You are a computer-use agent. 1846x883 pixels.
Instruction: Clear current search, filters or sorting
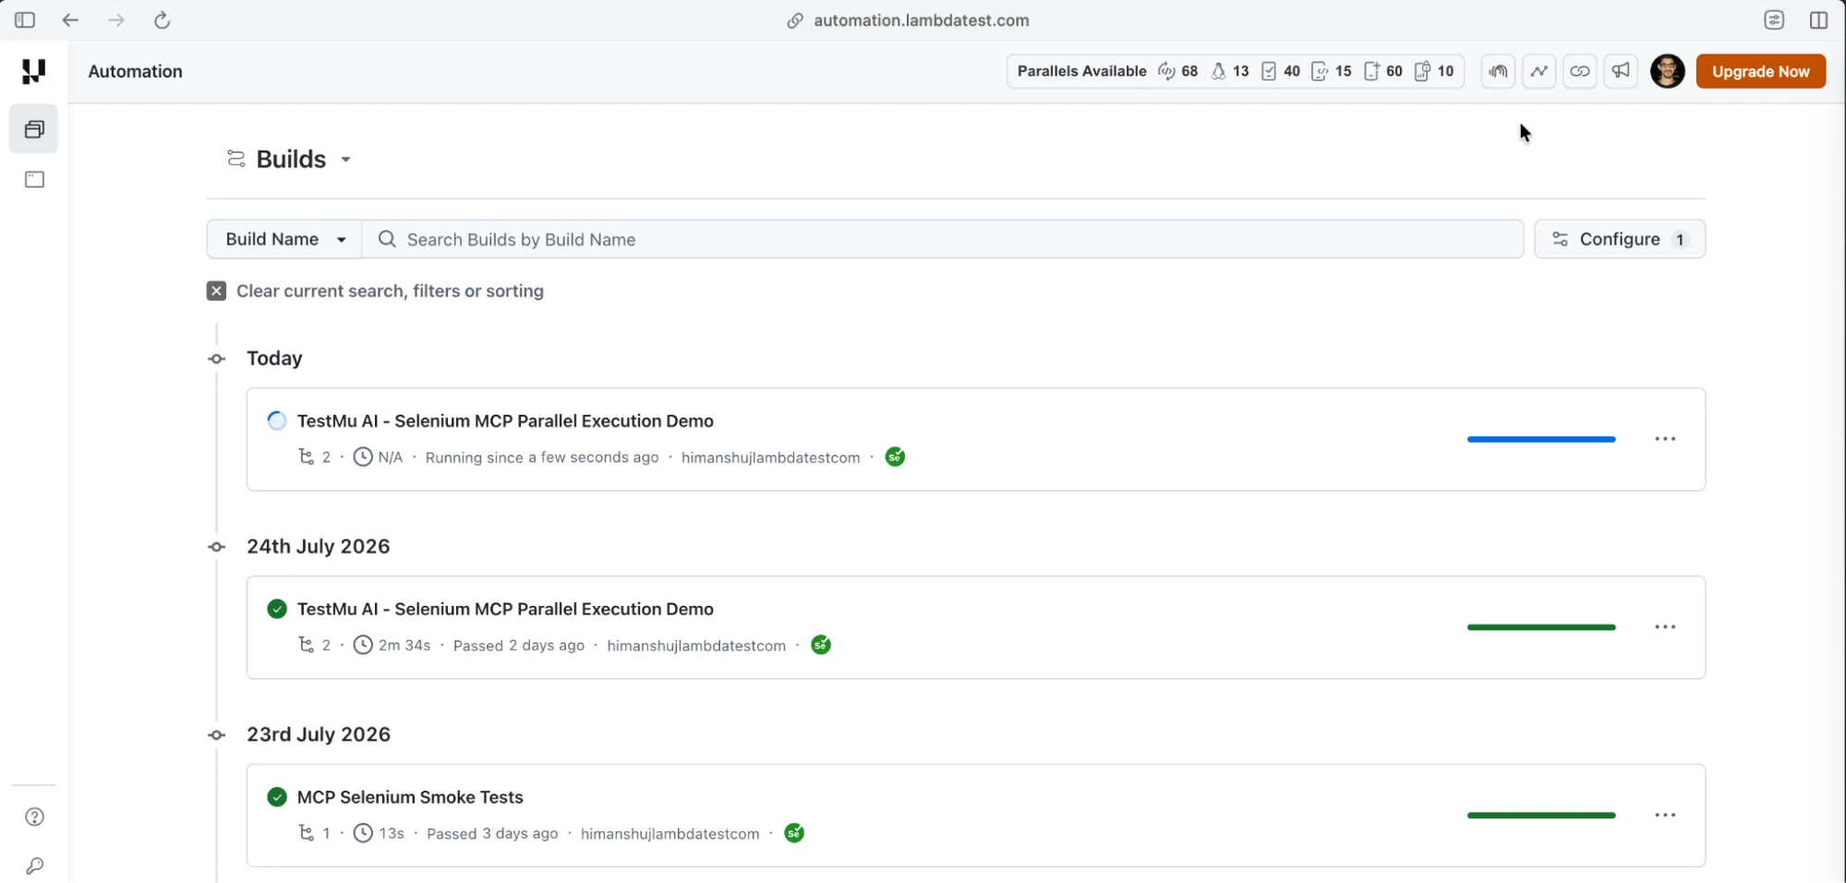(375, 291)
